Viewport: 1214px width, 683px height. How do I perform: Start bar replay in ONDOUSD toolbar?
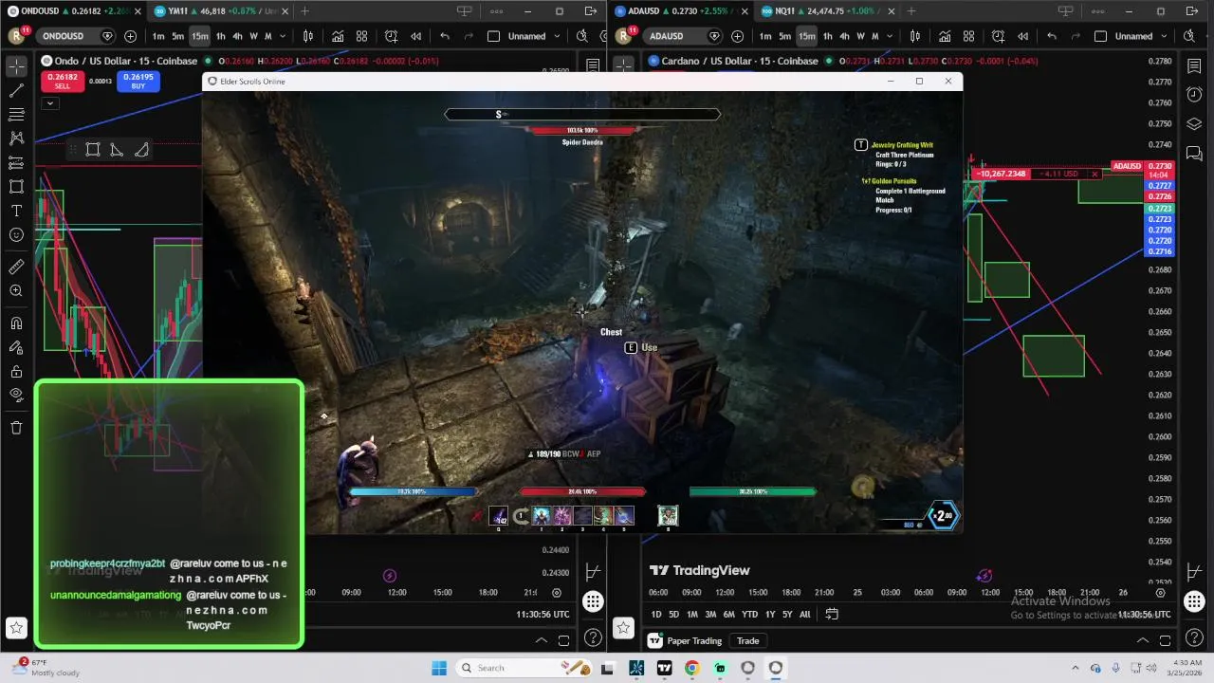click(415, 36)
